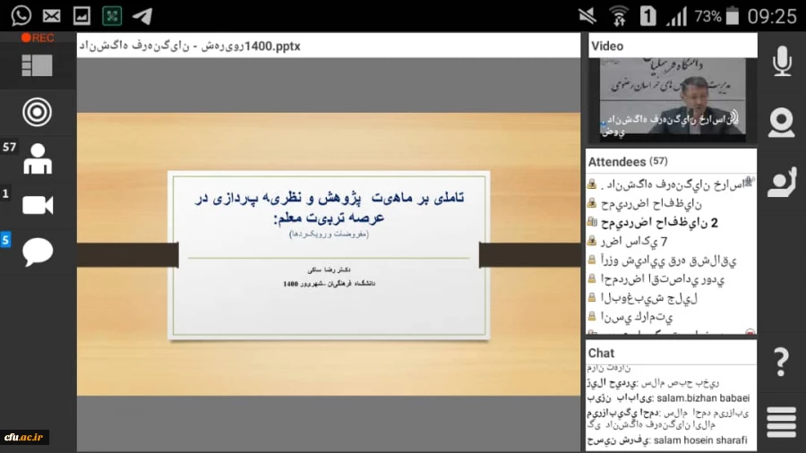Select attendee row ending with bold 2
Viewport: 806px width, 453px height.
point(671,222)
